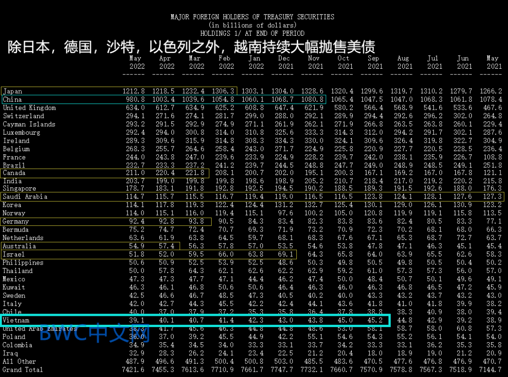Click the Belgium row label
The width and height of the screenshot is (508, 377).
pyautogui.click(x=16, y=149)
